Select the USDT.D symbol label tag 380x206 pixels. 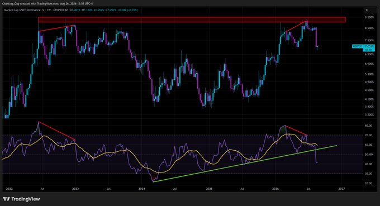tap(358, 46)
